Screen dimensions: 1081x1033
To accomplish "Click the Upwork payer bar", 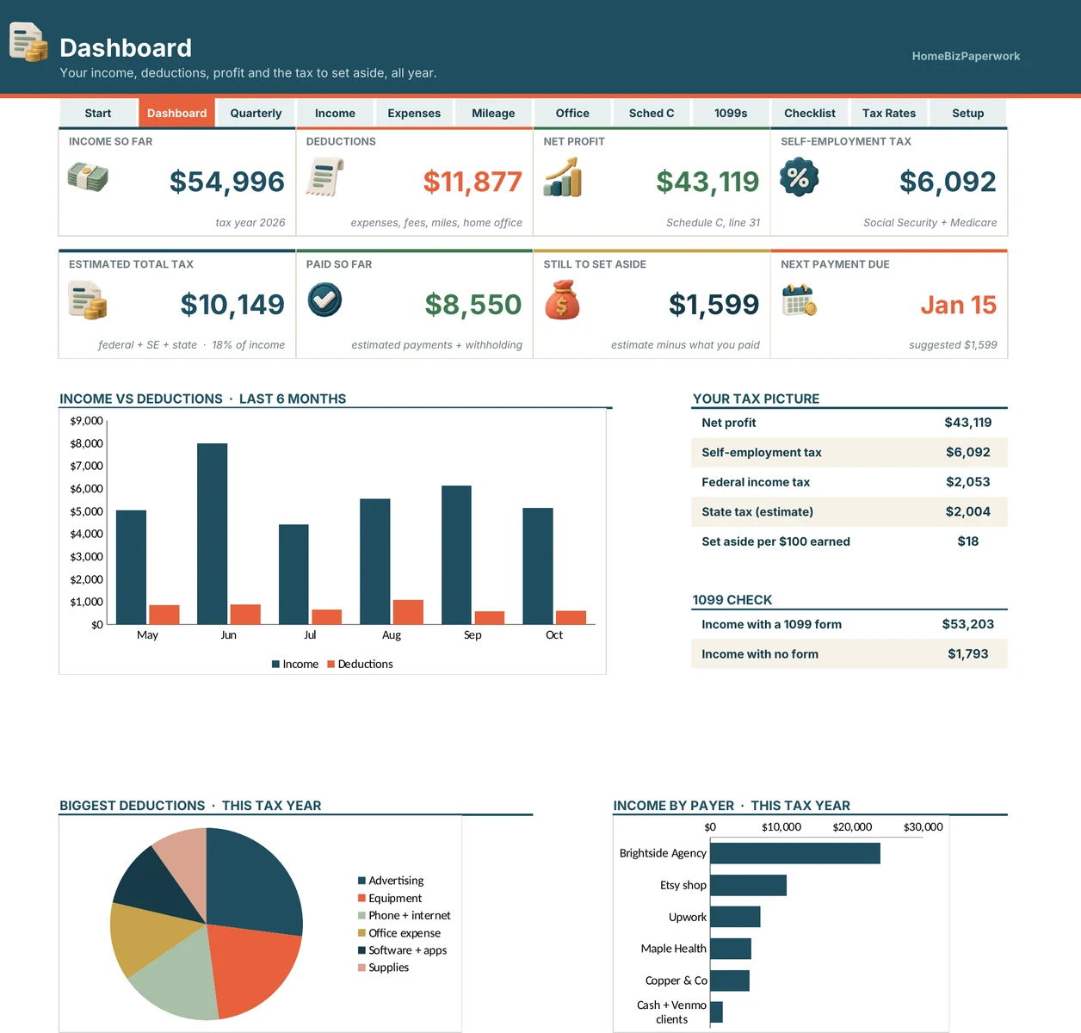I will click(736, 917).
